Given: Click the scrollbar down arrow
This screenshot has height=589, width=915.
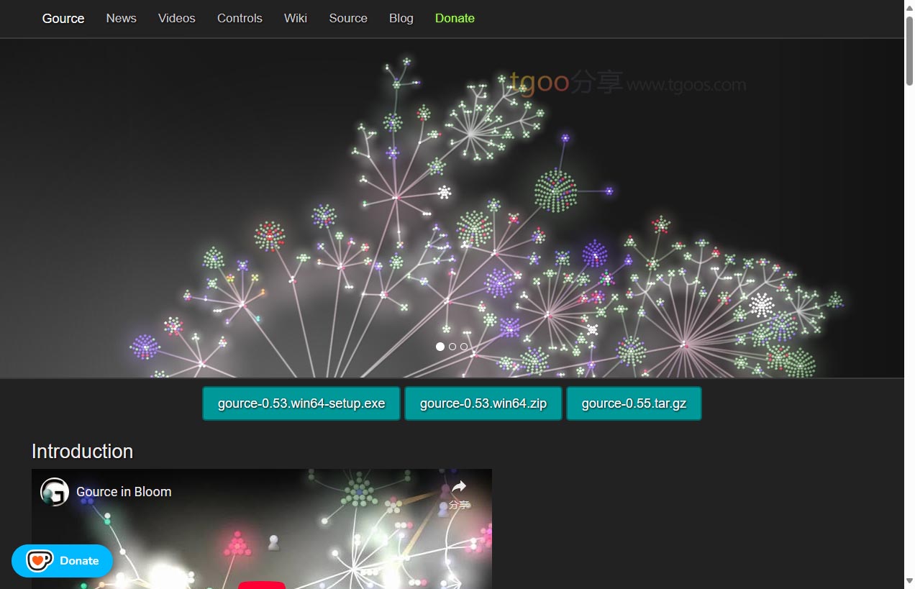Looking at the screenshot, I should click(909, 581).
